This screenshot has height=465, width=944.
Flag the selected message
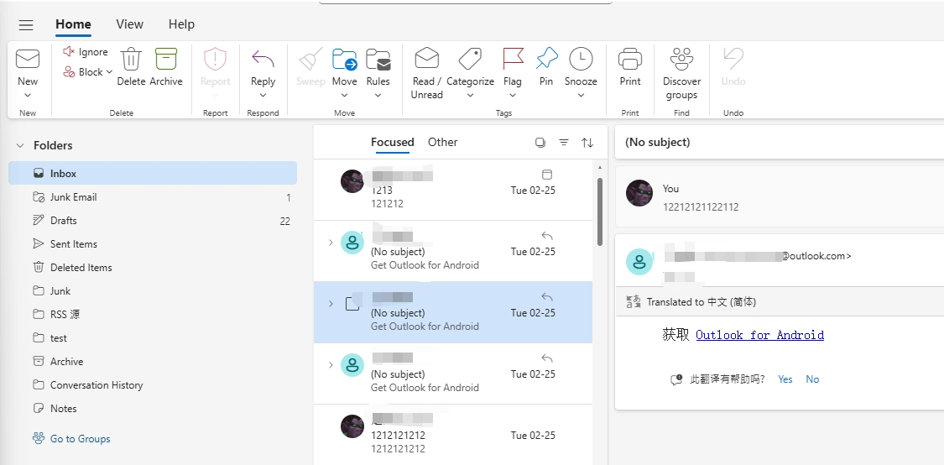tap(513, 59)
